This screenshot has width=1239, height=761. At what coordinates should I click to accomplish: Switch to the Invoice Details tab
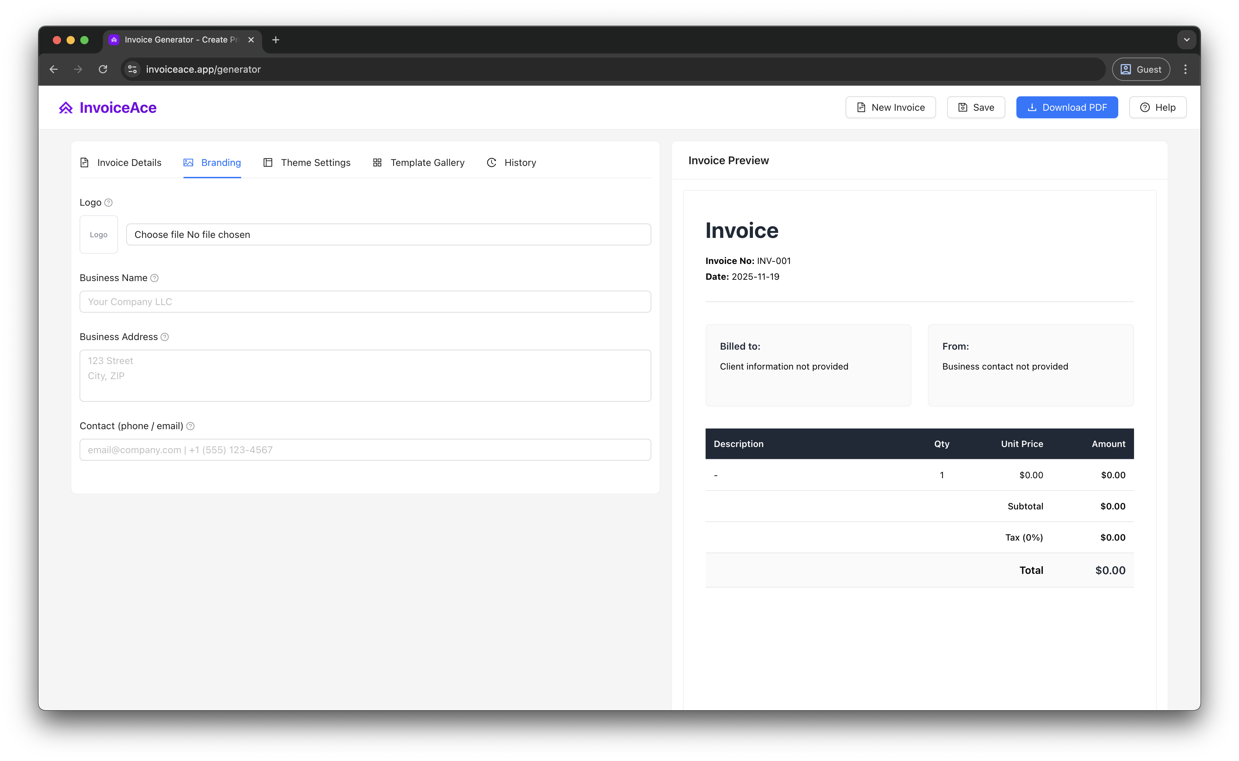121,162
